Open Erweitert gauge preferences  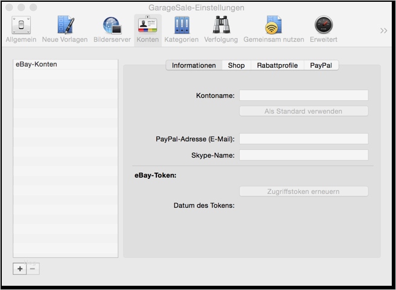[324, 29]
